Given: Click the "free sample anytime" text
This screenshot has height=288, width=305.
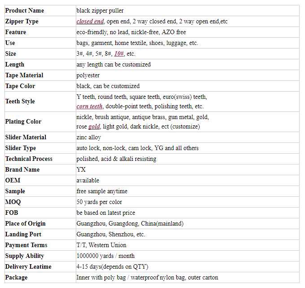Looking at the screenshot, I should point(102,191).
